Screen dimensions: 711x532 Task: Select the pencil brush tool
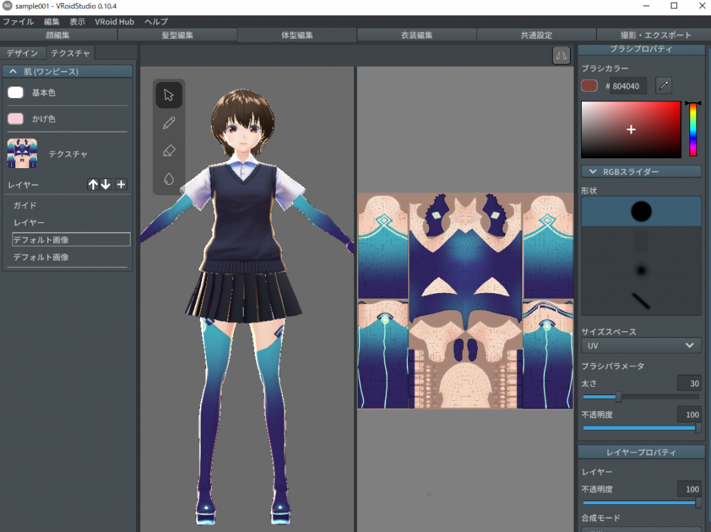coord(169,123)
